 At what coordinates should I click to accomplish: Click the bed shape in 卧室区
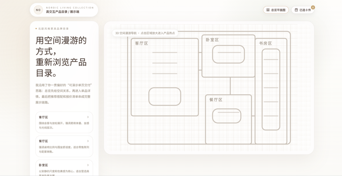[x=228, y=54]
